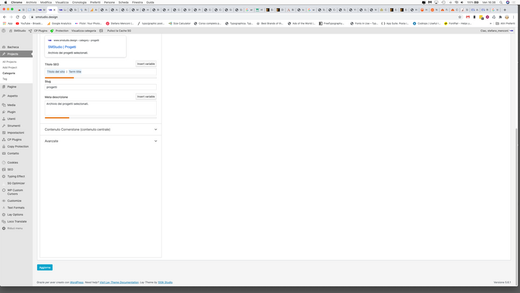This screenshot has height=293, width=520.
Task: Click Insert variable for Meta descrizione
Action: click(x=146, y=97)
